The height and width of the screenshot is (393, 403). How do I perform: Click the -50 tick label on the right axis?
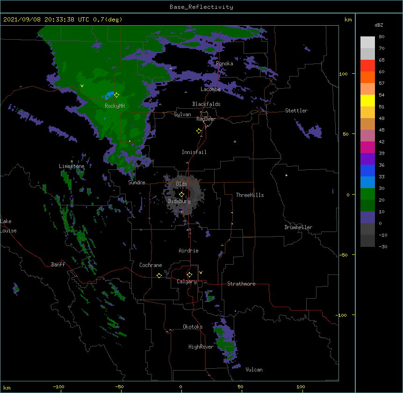(x=343, y=255)
